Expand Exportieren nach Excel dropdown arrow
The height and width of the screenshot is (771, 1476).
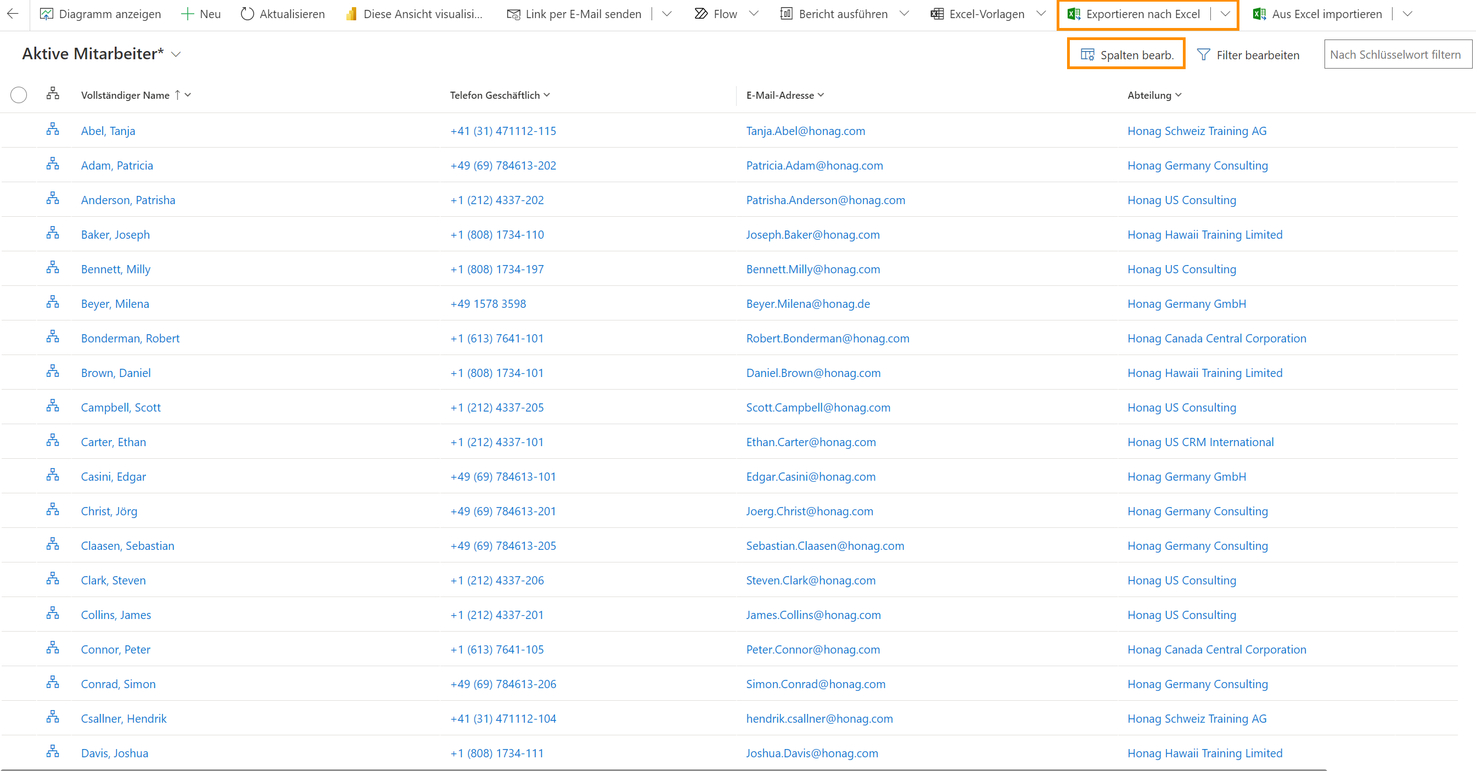[1225, 14]
